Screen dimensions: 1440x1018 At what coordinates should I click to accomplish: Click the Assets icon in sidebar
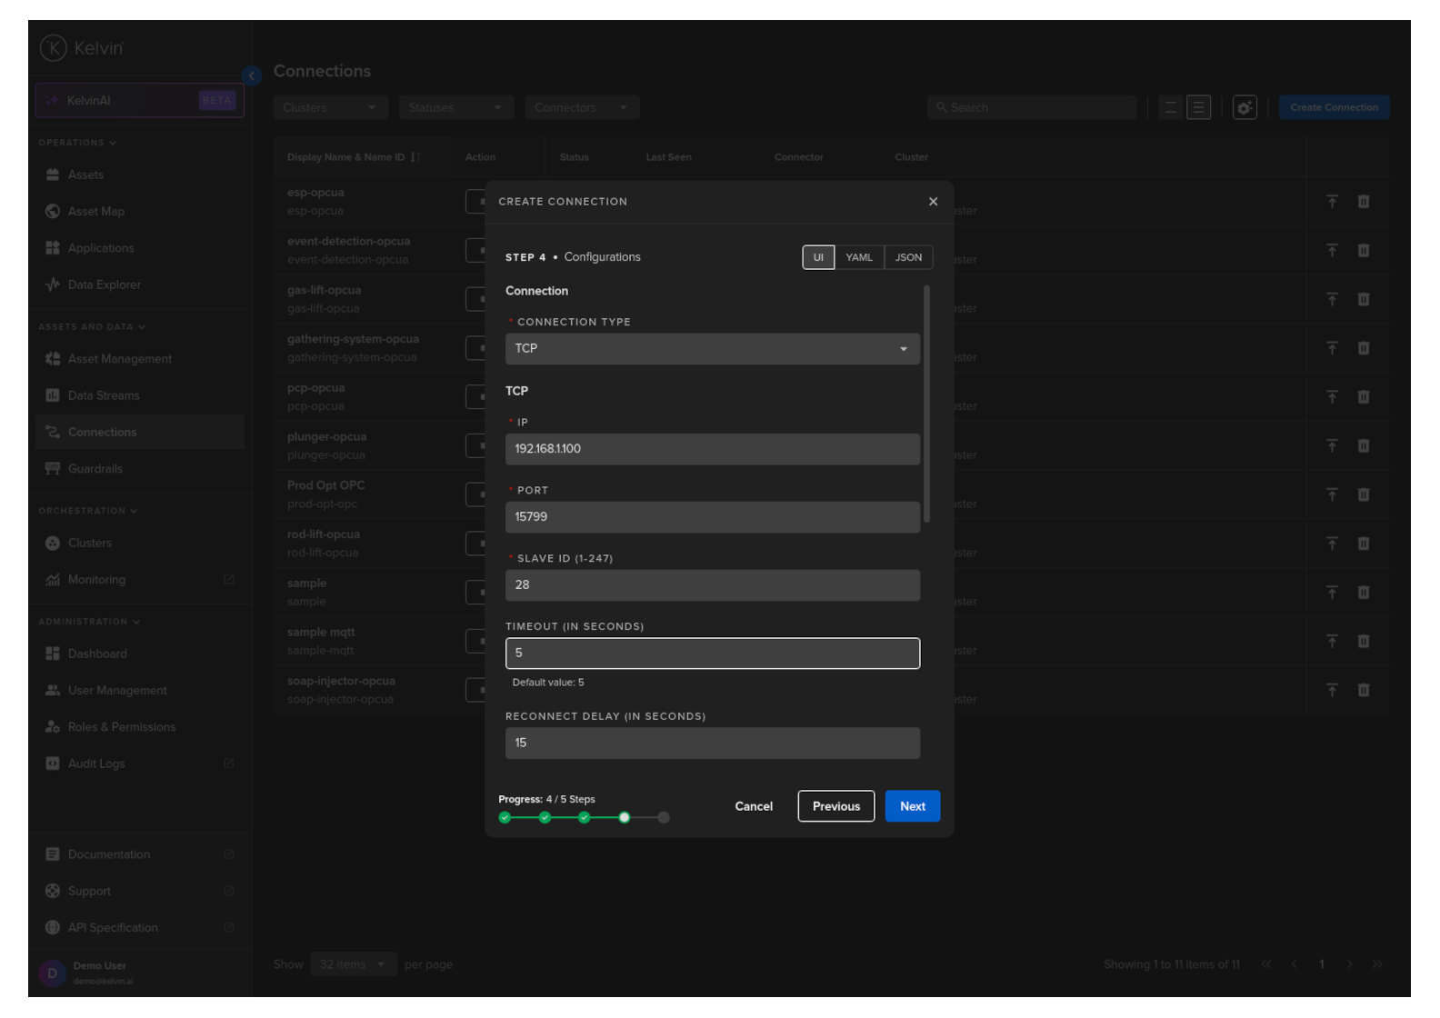[x=53, y=175]
